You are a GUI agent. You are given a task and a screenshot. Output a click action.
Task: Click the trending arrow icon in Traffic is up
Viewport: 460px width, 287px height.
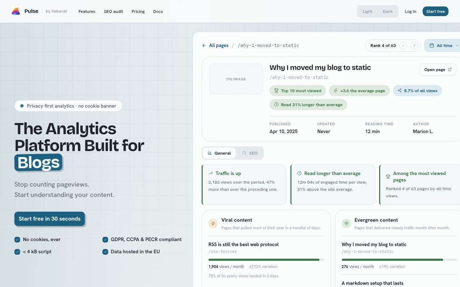point(211,173)
